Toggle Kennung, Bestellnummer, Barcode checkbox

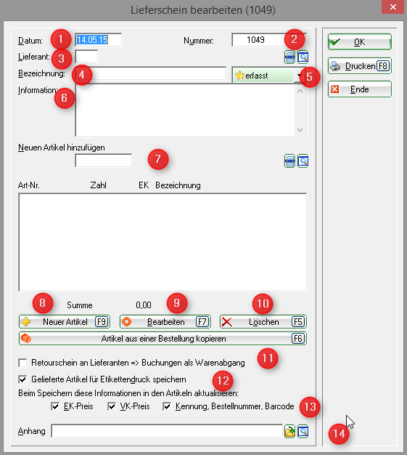click(x=167, y=406)
